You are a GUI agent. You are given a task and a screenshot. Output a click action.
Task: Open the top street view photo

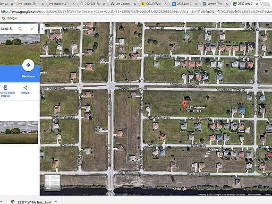[20, 50]
